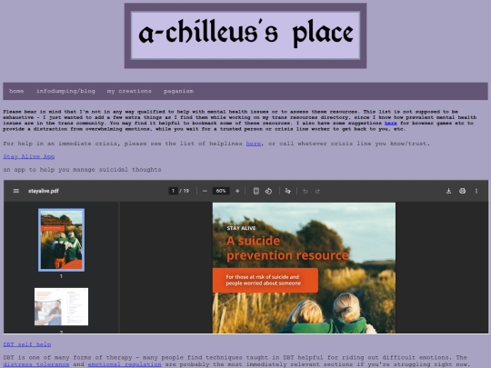Click 'here' link for helplines list
Screen dimensions: 491x368
tap(254, 144)
